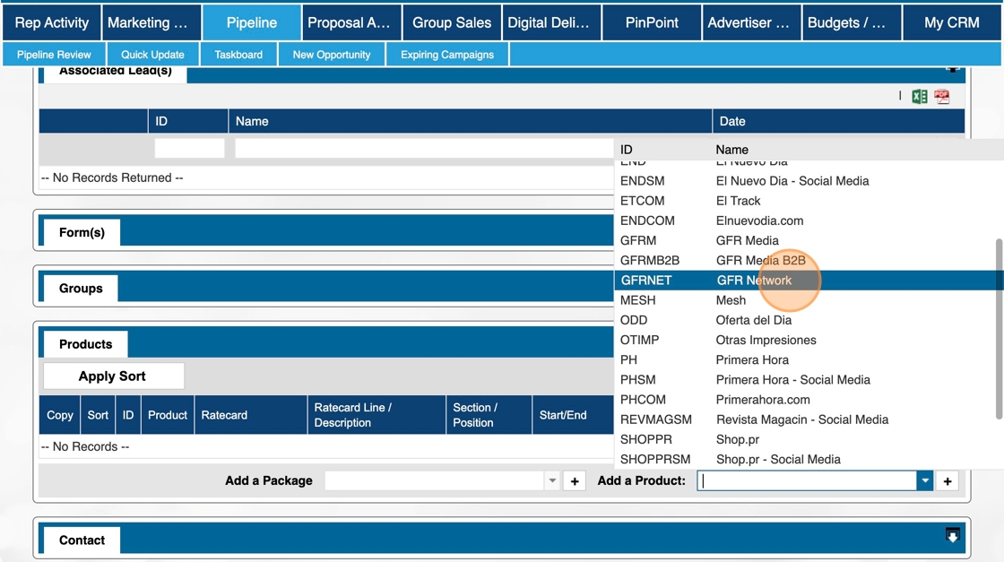Open the Taskboard submenu item
1004x562 pixels.
point(238,55)
